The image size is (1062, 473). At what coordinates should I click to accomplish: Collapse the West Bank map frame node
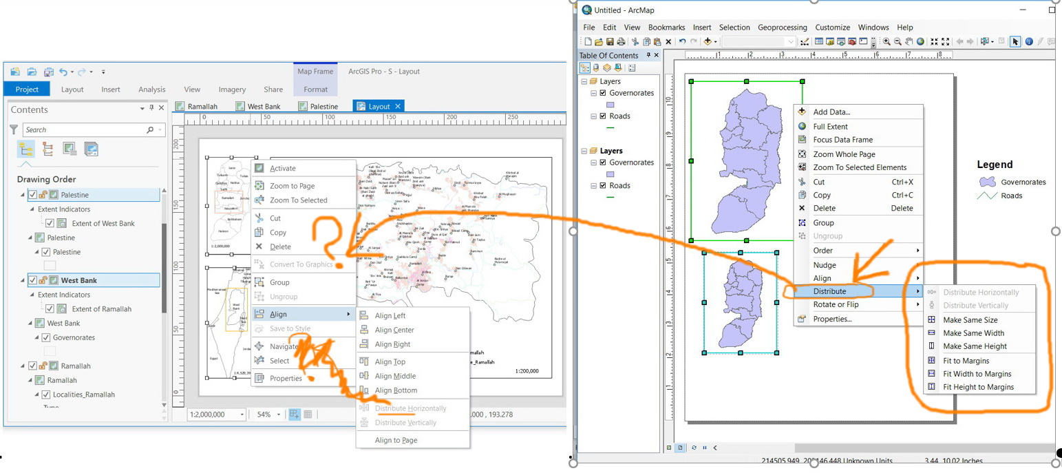(21, 280)
